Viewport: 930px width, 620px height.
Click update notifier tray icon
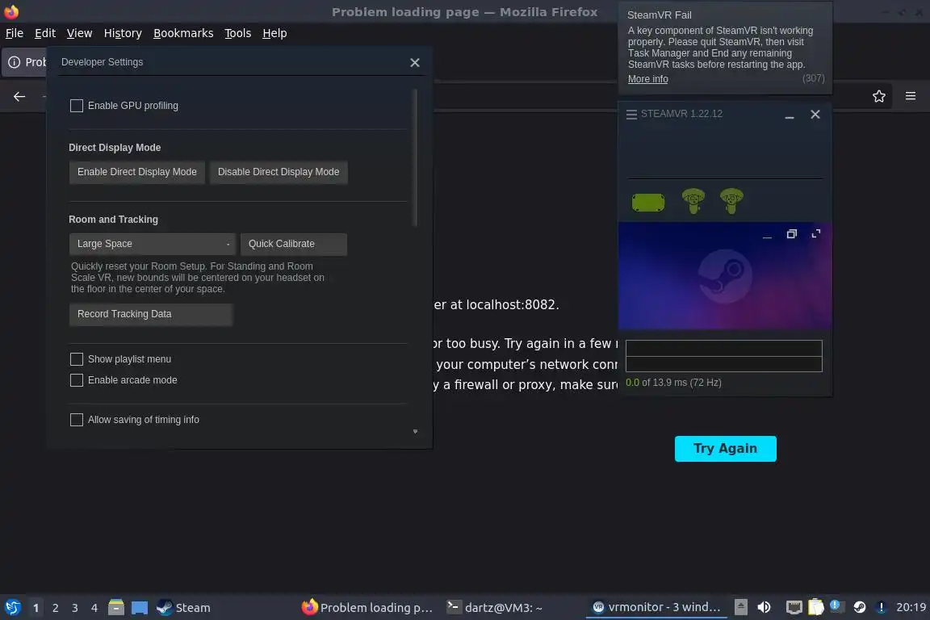pyautogui.click(x=836, y=606)
